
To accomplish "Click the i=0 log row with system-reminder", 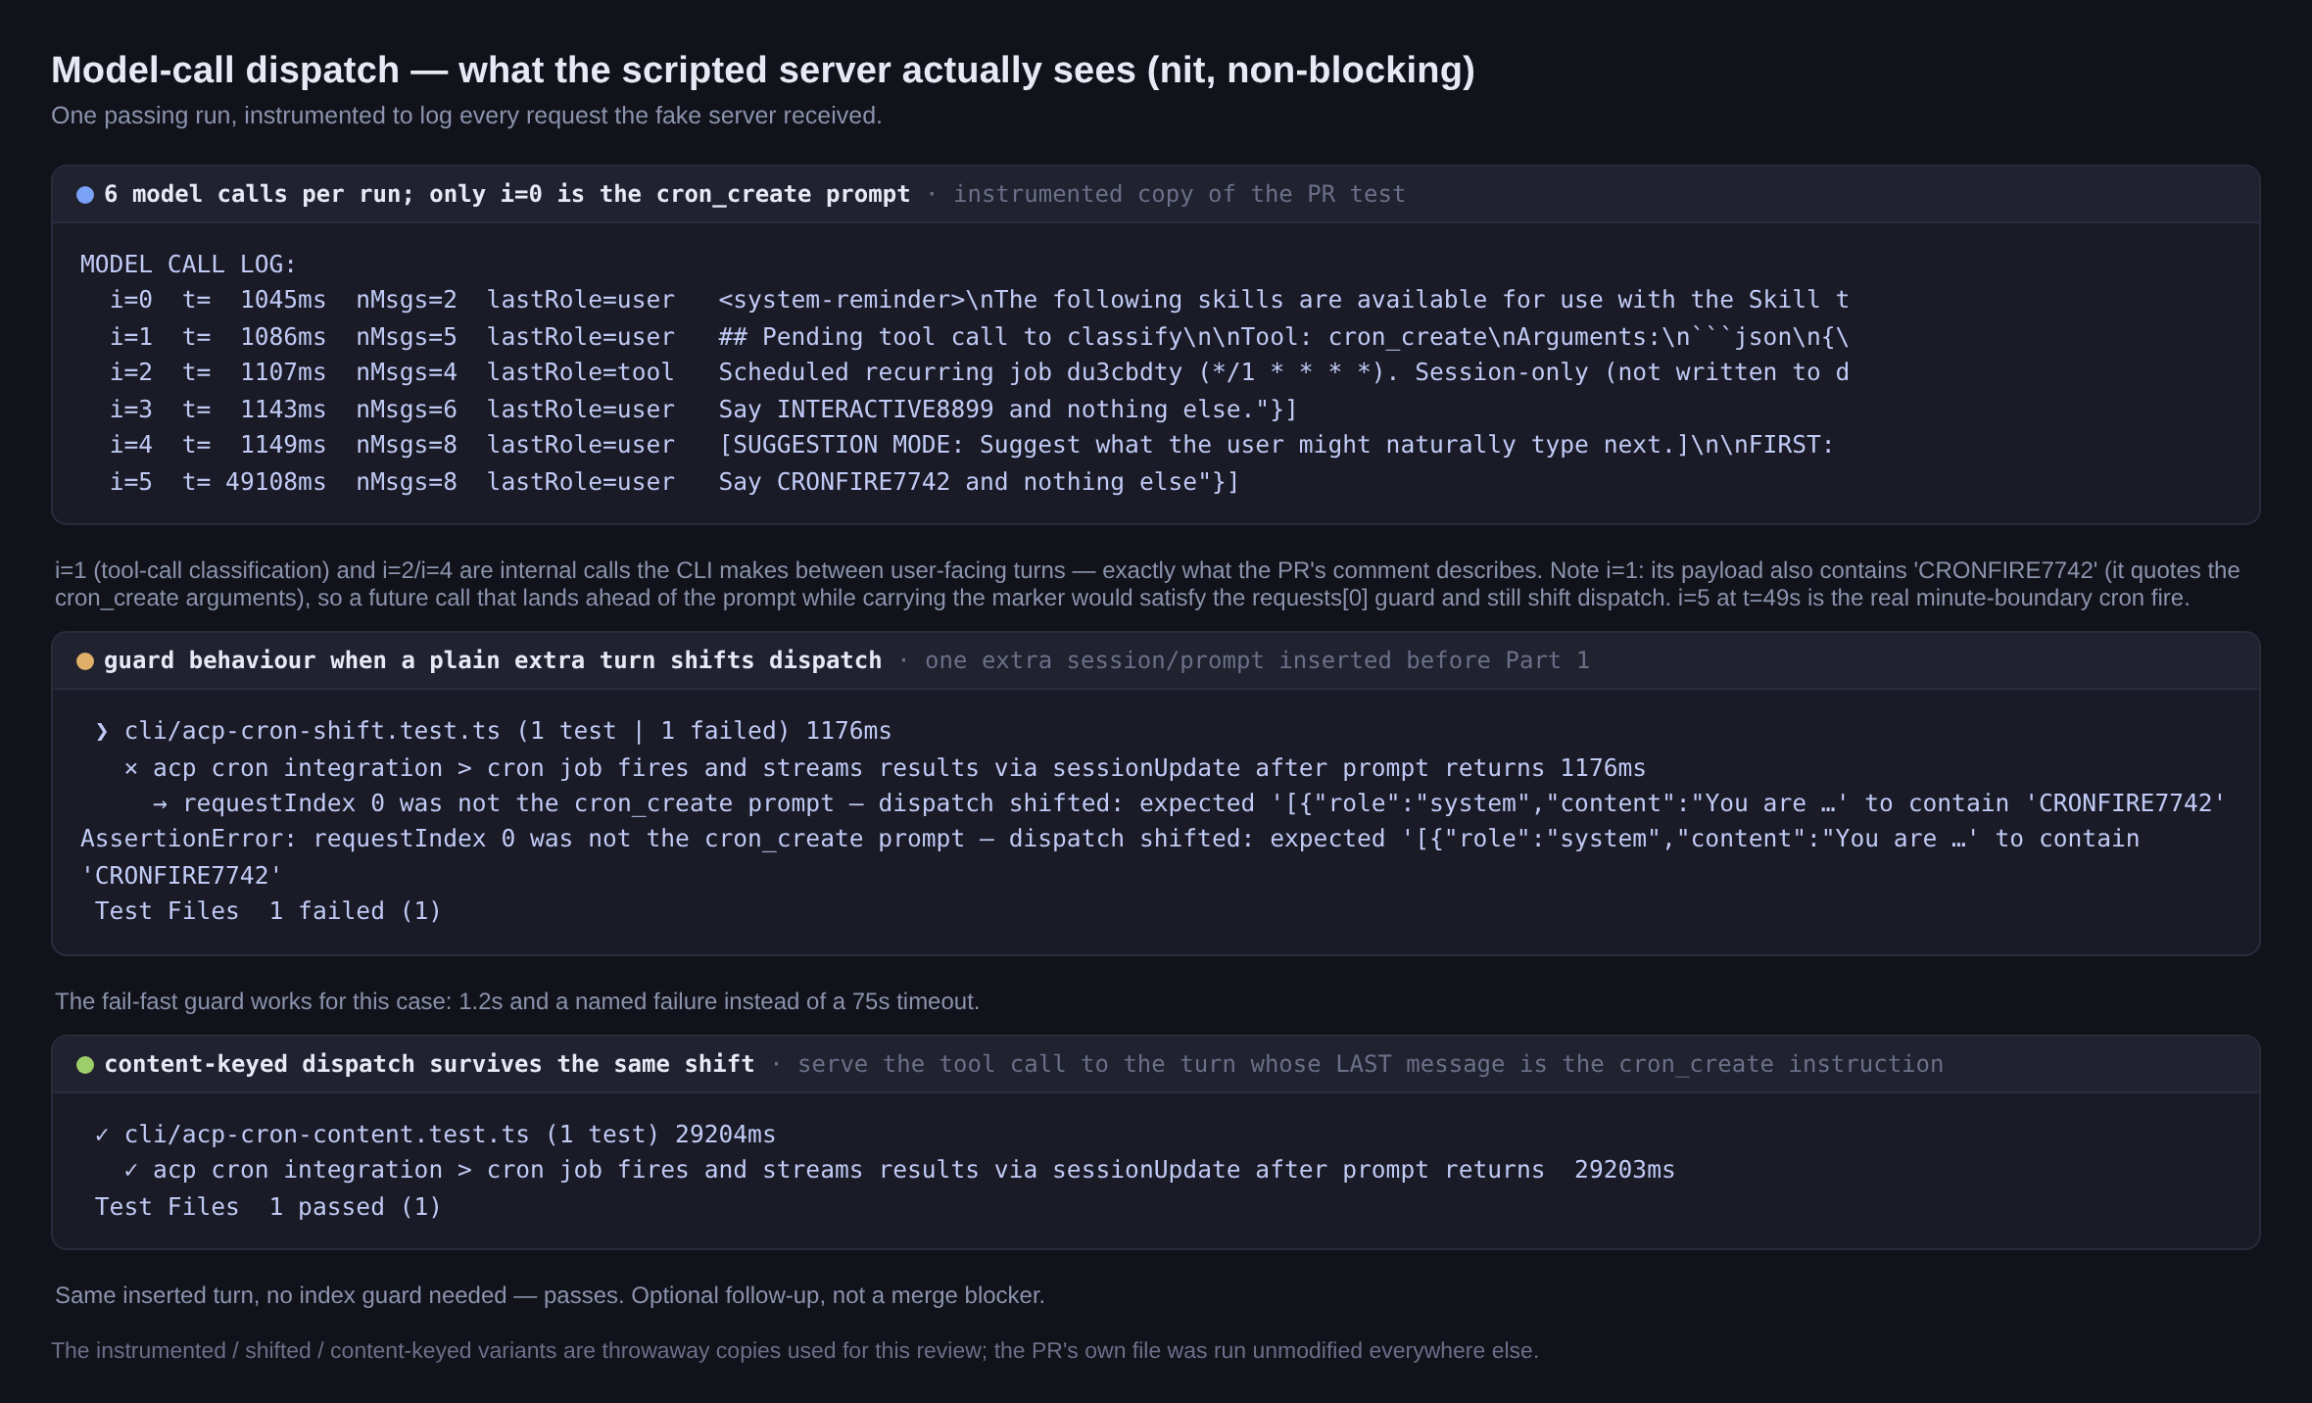I will [979, 300].
